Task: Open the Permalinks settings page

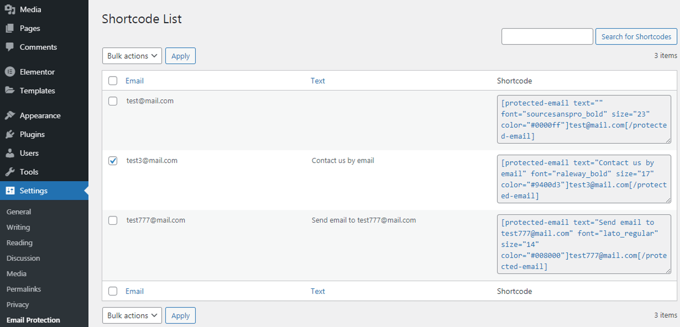Action: tap(24, 289)
